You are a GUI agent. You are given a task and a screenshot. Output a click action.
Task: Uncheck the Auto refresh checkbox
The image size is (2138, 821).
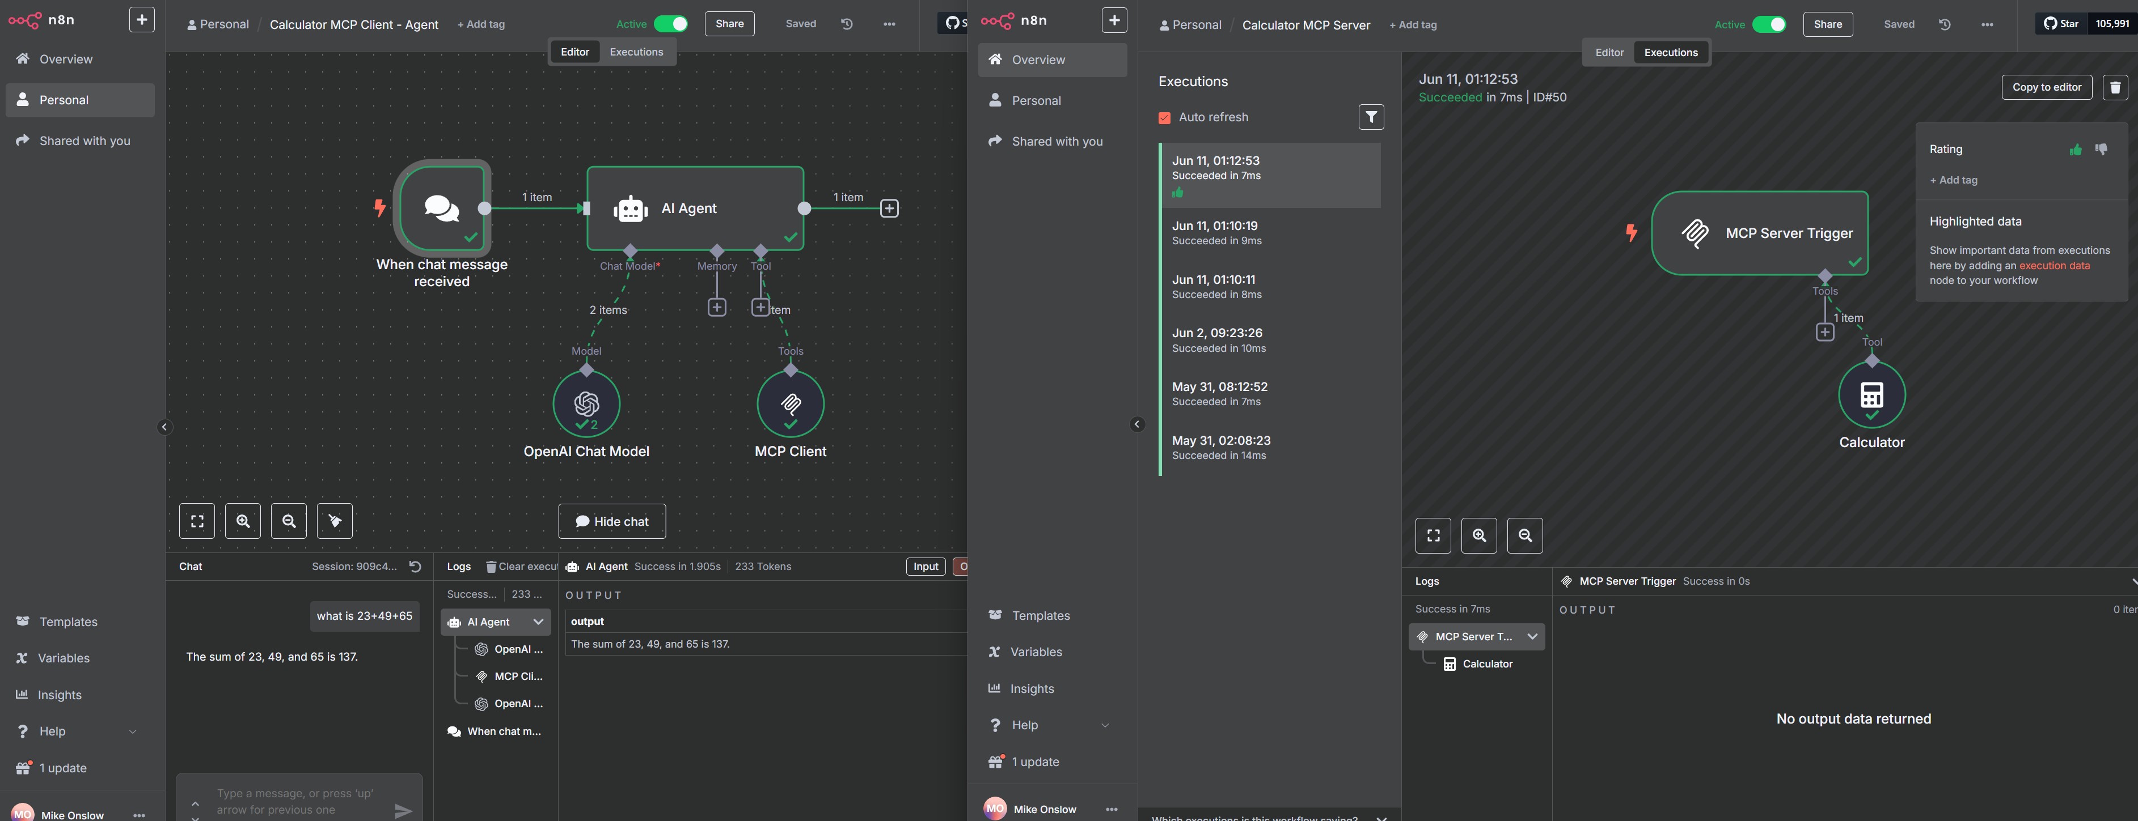tap(1164, 118)
